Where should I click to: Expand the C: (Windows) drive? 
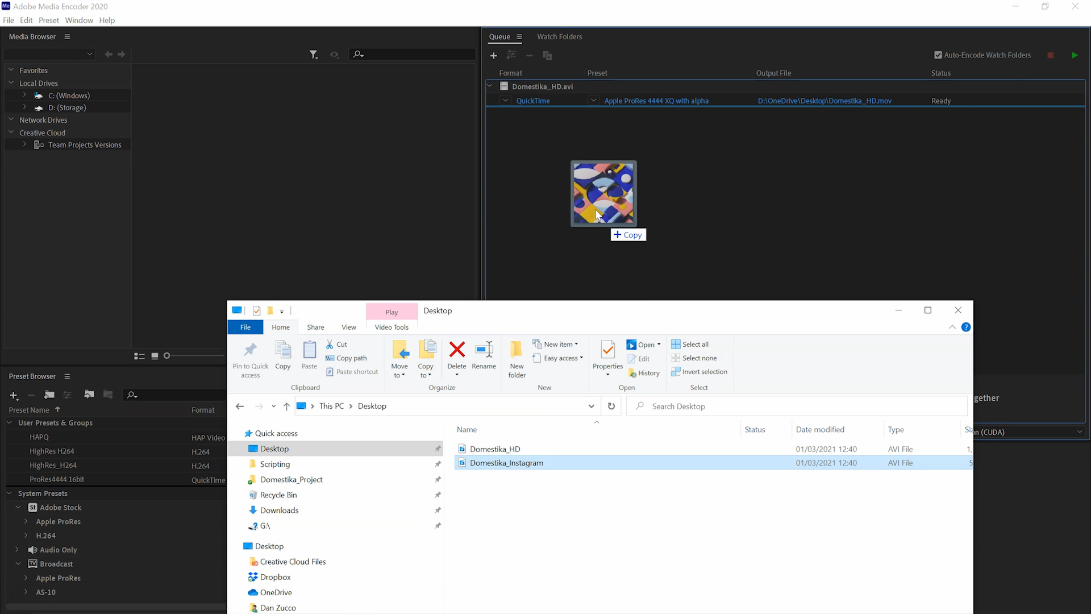click(24, 96)
